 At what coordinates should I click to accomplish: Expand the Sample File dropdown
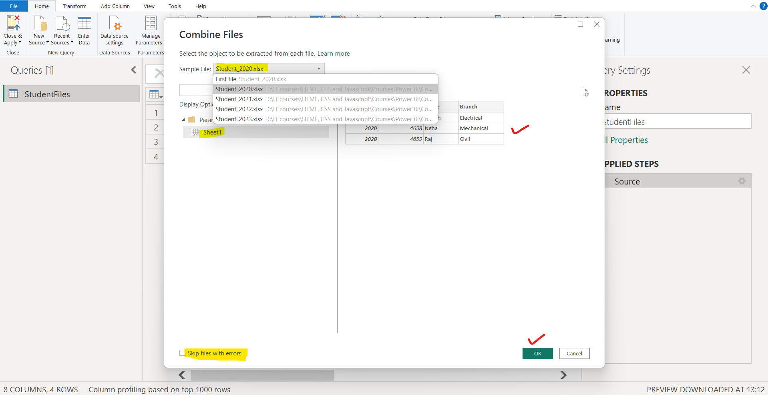click(319, 69)
